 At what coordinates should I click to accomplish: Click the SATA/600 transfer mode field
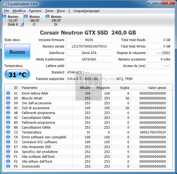[89, 59]
